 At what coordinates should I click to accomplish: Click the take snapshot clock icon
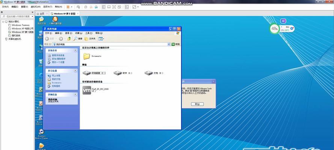coord(86,7)
